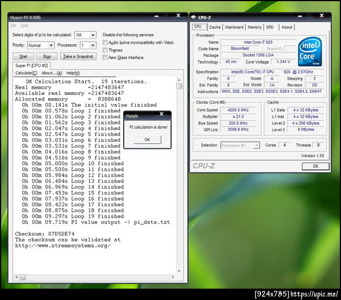
Task: Click the http://www.xtremesystems.org/ text
Action: (63, 245)
